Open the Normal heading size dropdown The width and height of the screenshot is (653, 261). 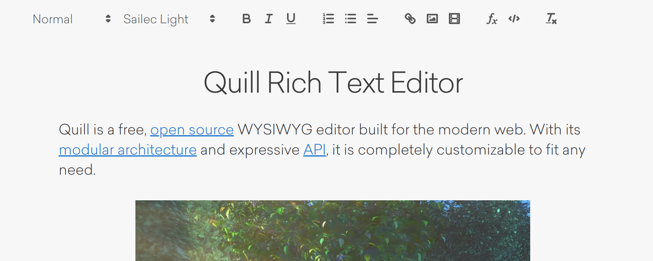[x=72, y=19]
